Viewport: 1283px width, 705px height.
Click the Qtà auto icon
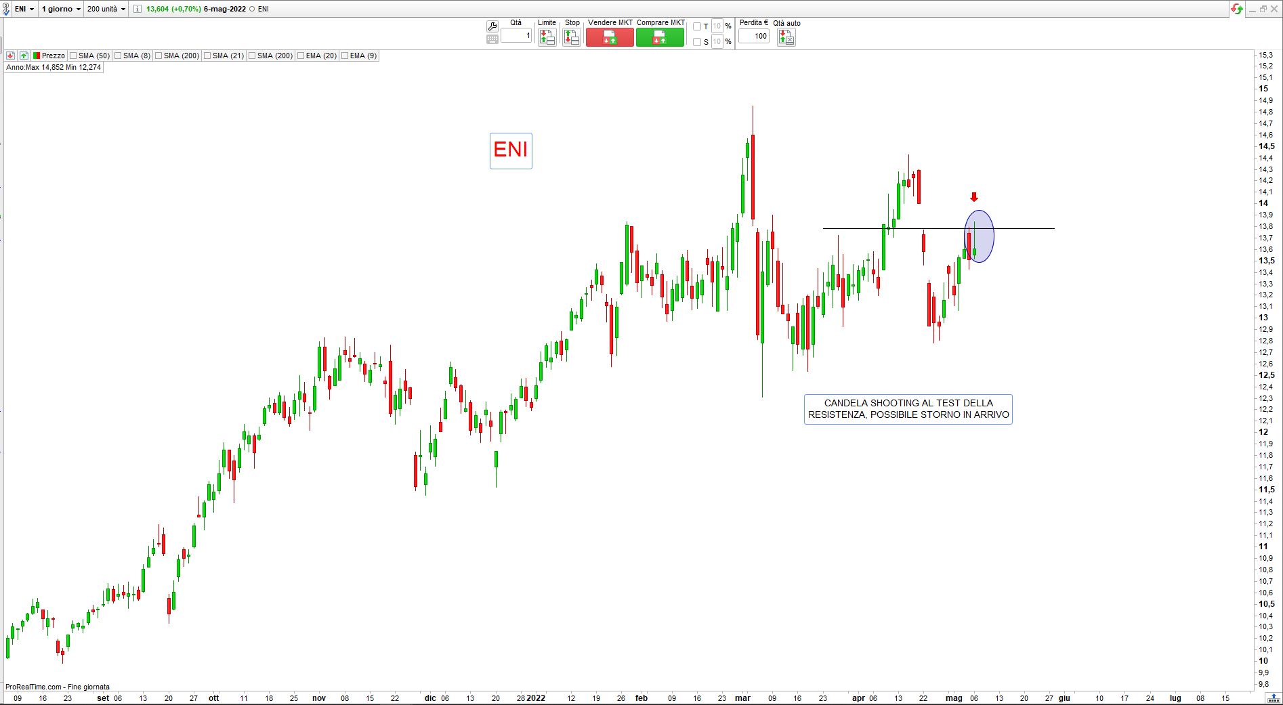coord(786,37)
